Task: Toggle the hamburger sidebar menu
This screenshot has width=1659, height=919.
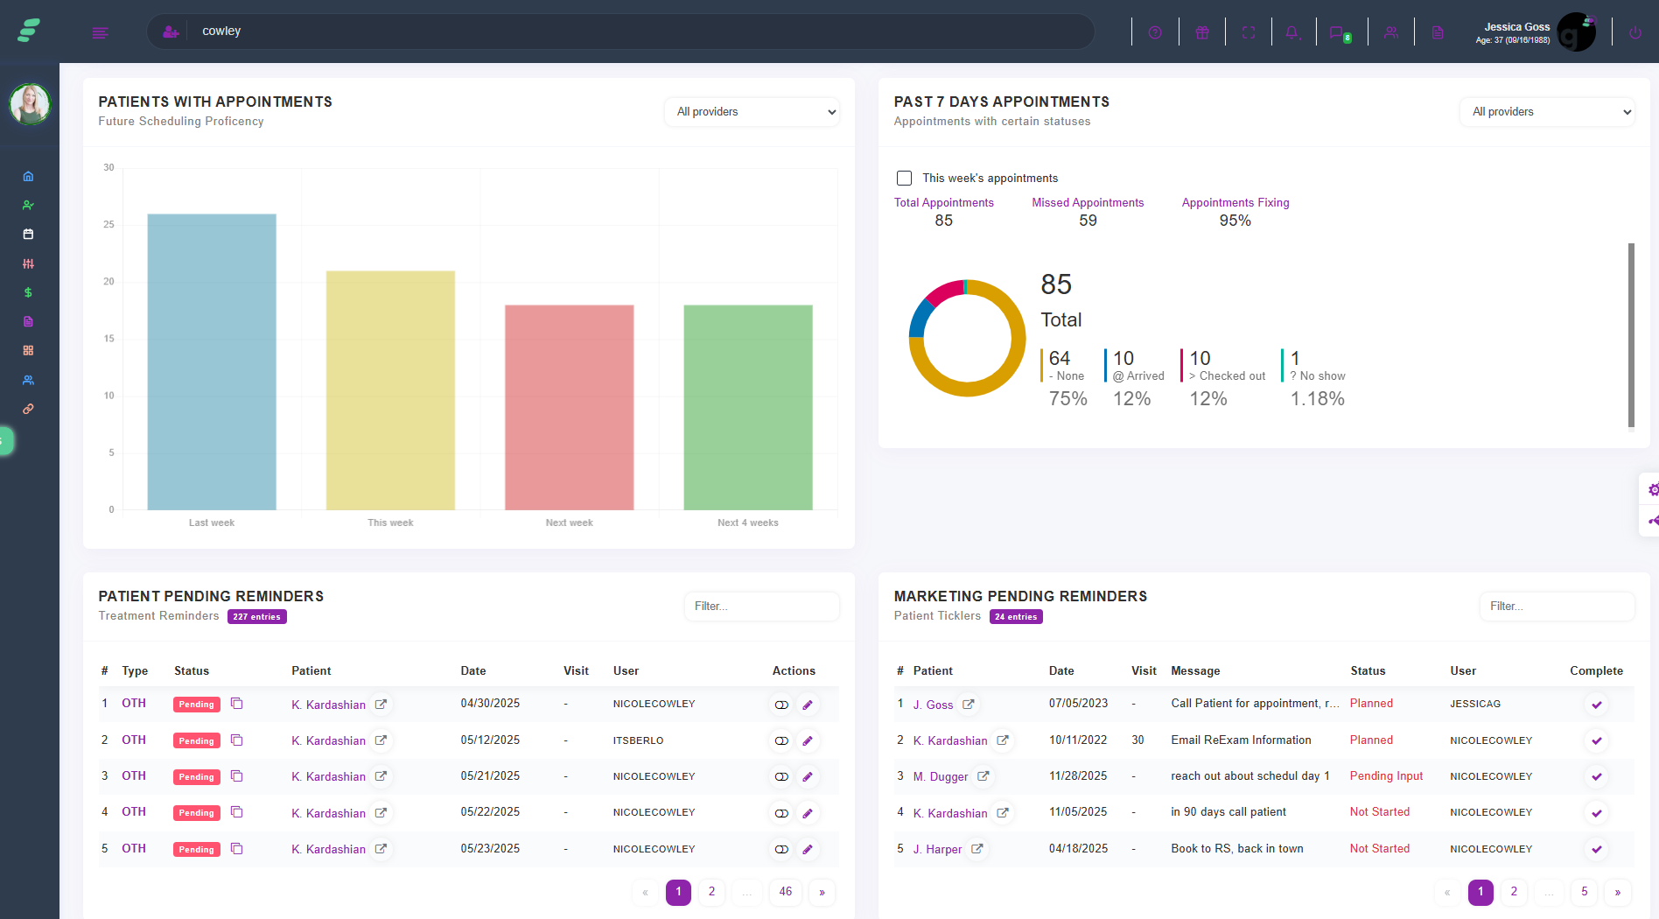Action: (101, 32)
